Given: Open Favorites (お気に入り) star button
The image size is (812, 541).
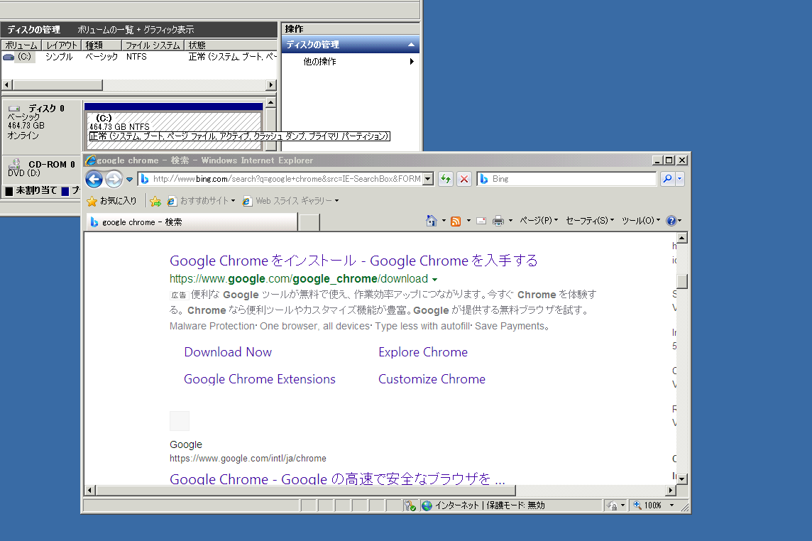Looking at the screenshot, I should click(112, 200).
